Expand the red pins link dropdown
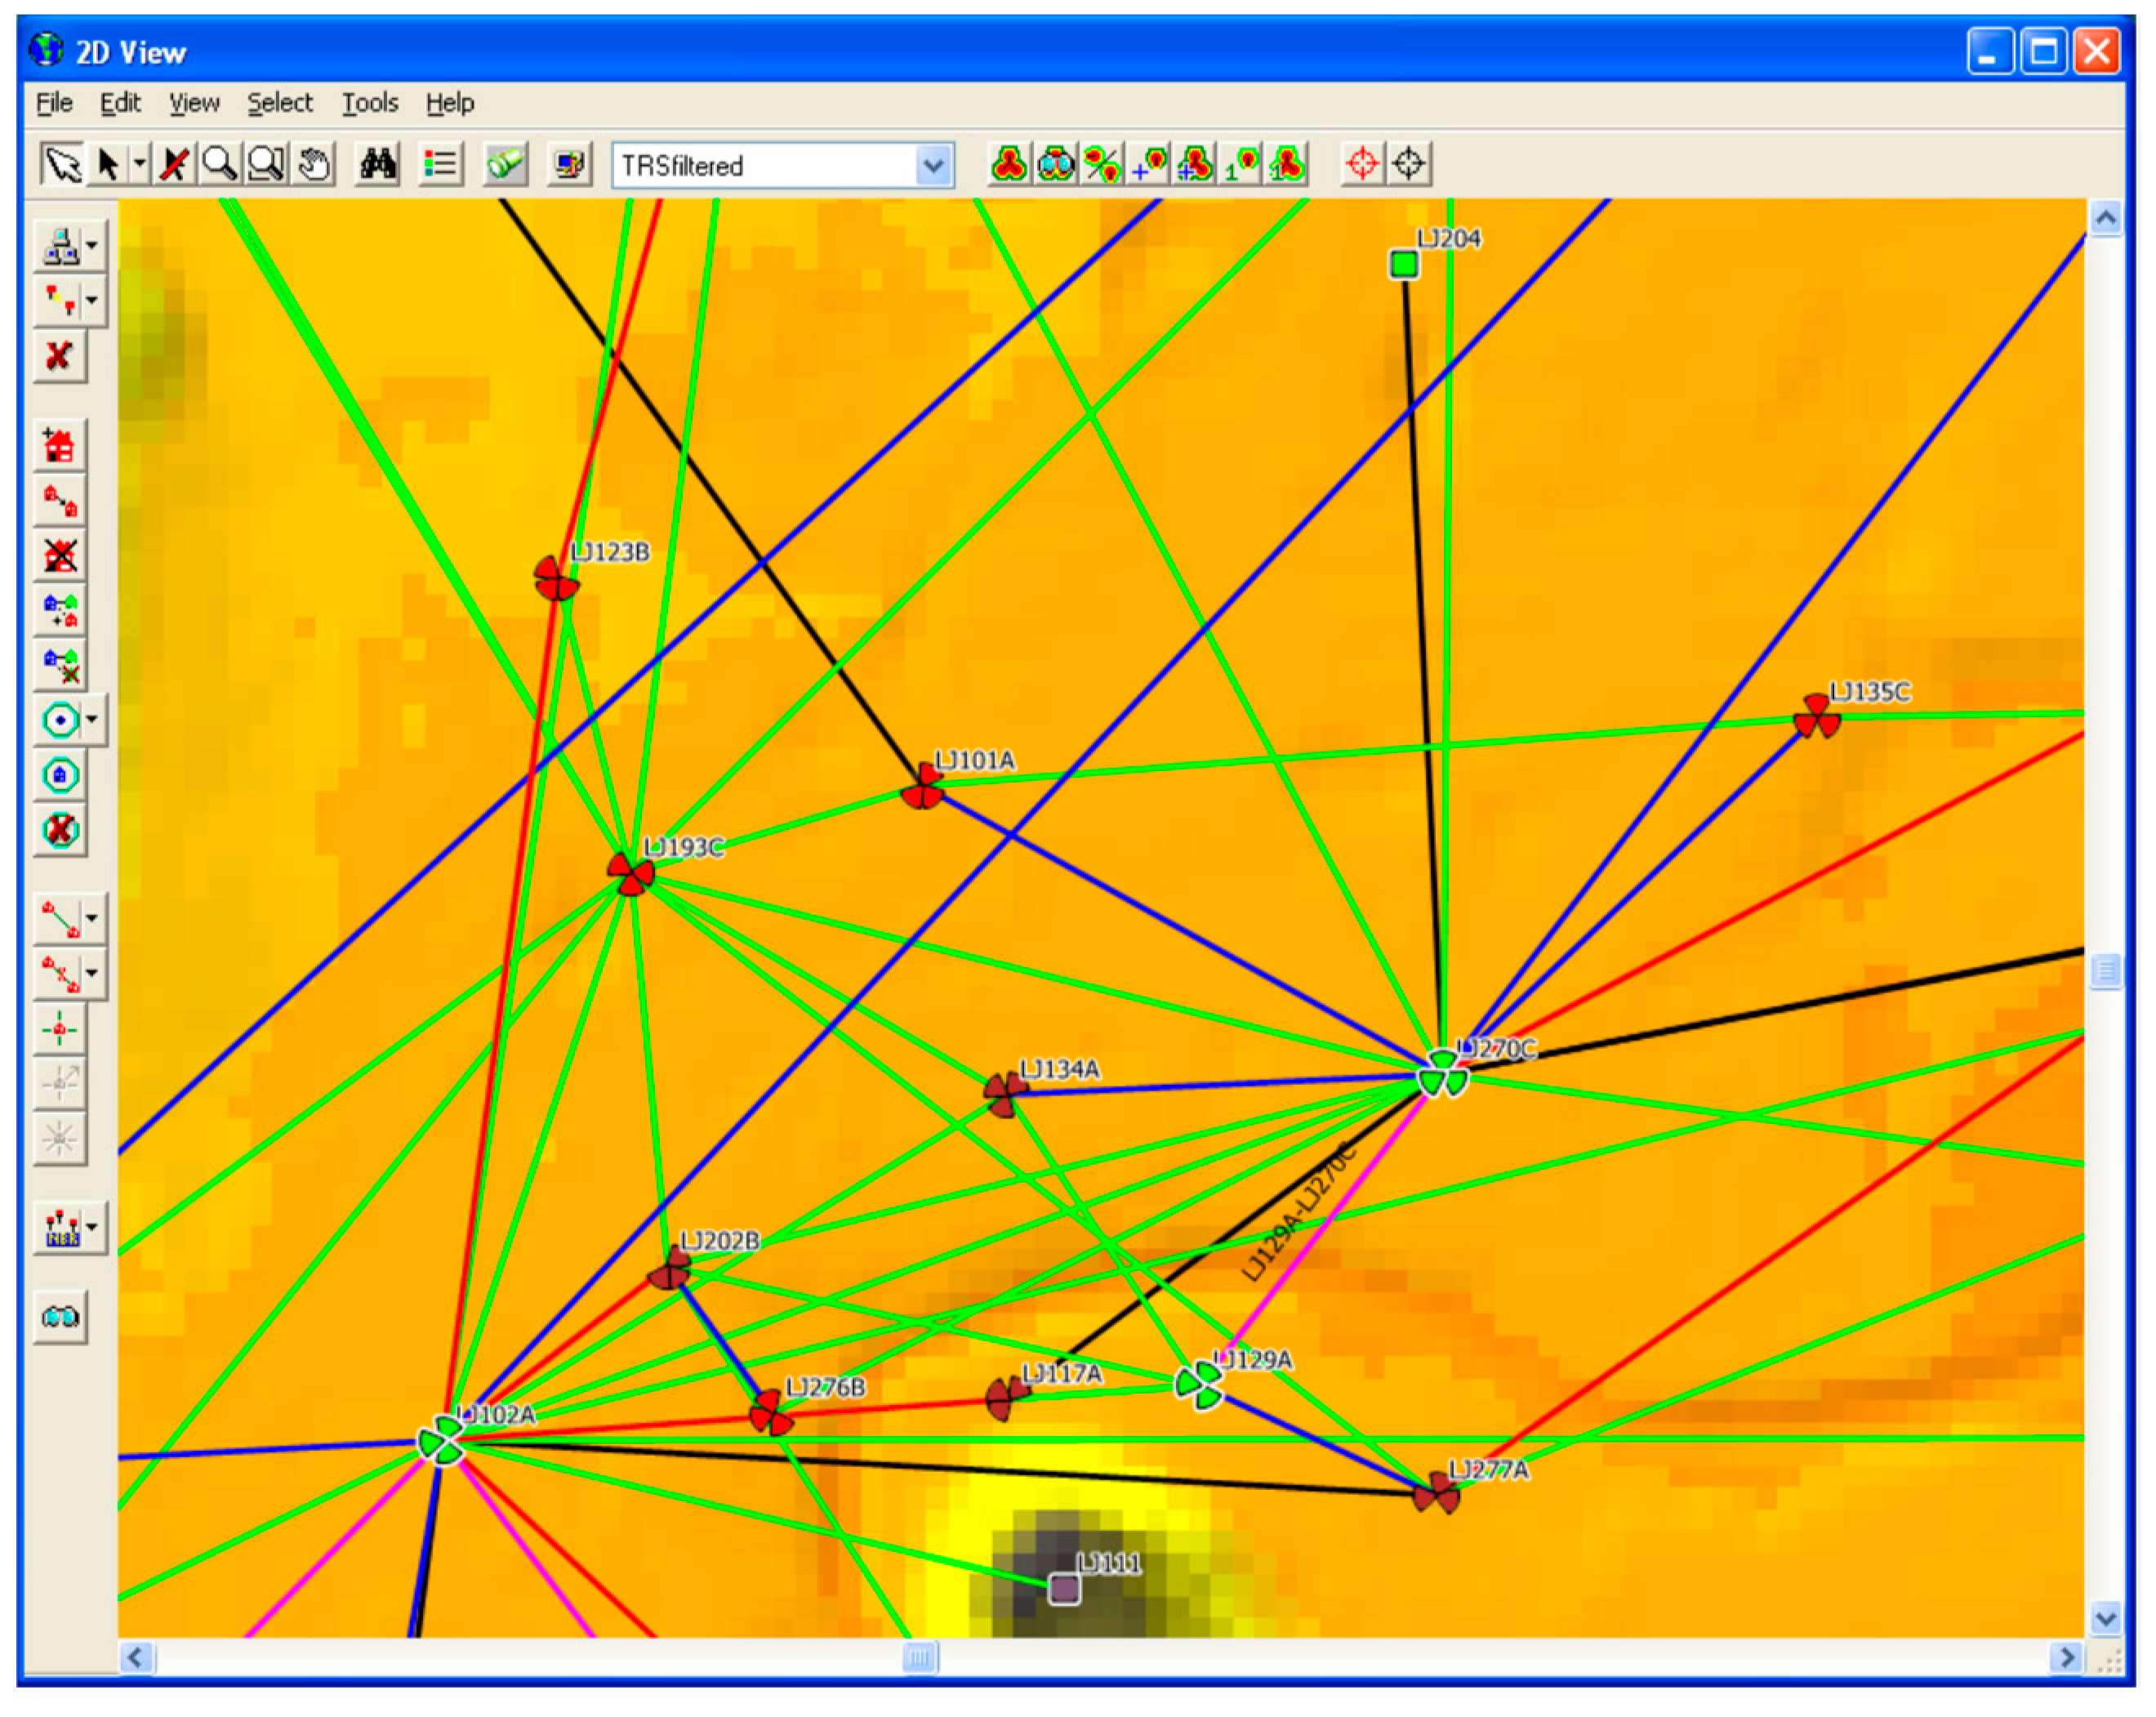This screenshot has width=2156, height=1717. (x=92, y=299)
